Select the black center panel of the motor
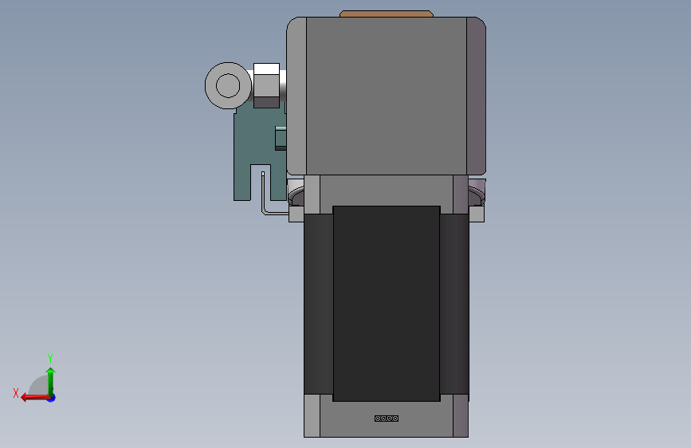 (387, 304)
